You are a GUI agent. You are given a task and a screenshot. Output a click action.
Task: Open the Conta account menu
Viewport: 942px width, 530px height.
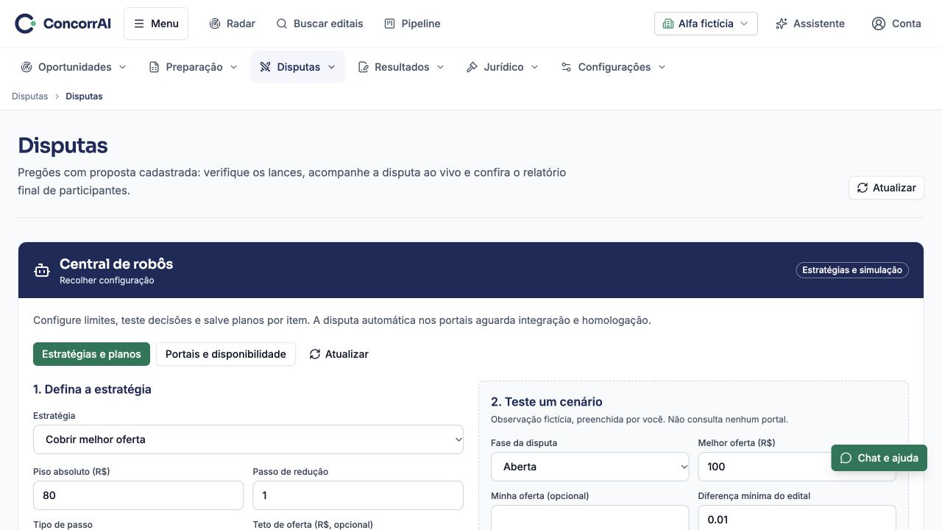(x=896, y=24)
